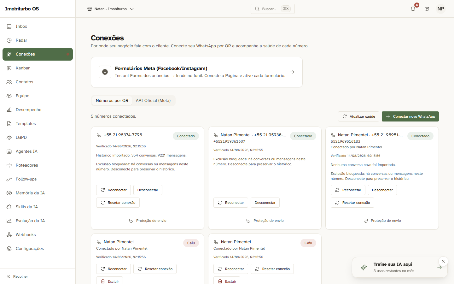454x284 pixels.
Task: Open the Inbox sidebar item
Action: pos(38,27)
